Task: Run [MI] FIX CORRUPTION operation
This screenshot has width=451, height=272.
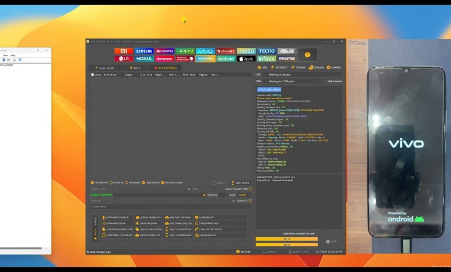Action: (x=178, y=229)
